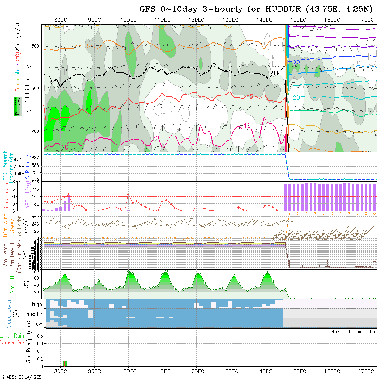Click the chart title text for HUDDUR
The height and width of the screenshot is (380, 380).
click(256, 9)
